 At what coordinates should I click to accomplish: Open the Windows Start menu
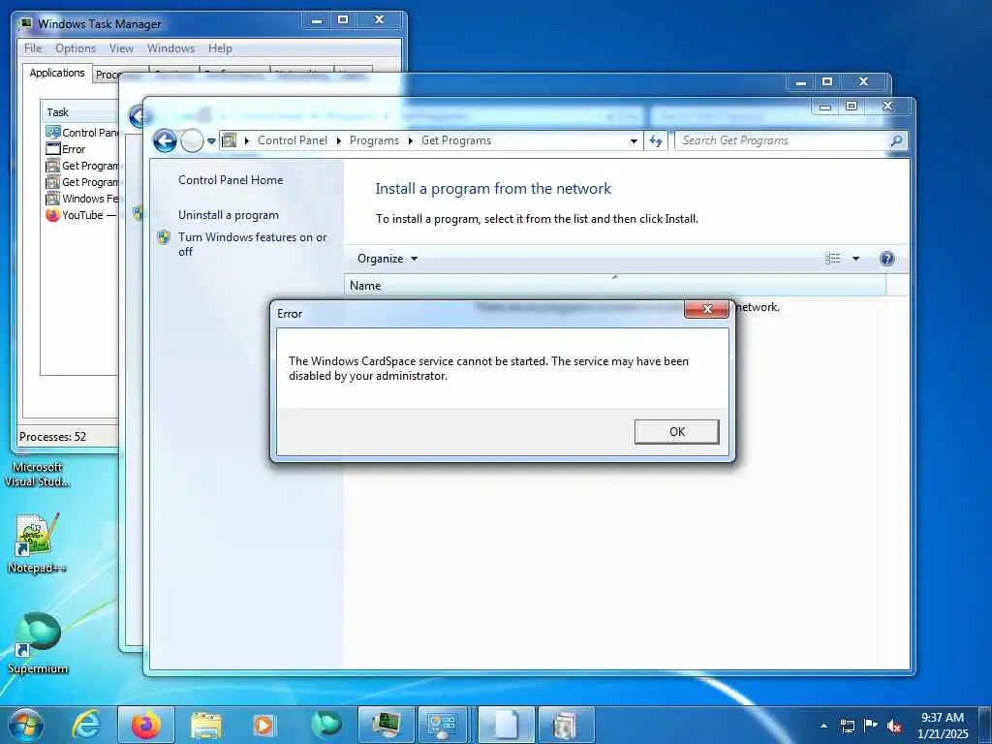click(25, 725)
